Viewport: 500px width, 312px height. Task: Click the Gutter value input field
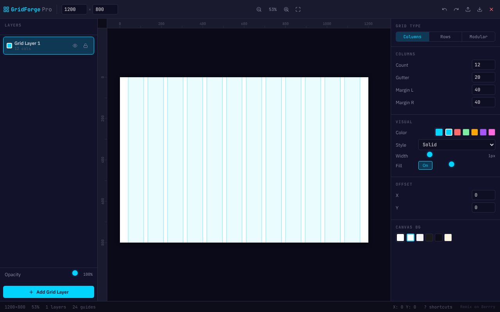483,77
